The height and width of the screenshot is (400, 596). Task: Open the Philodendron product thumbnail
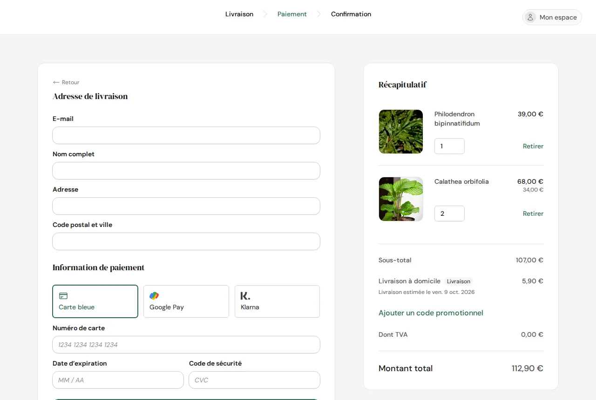(401, 132)
